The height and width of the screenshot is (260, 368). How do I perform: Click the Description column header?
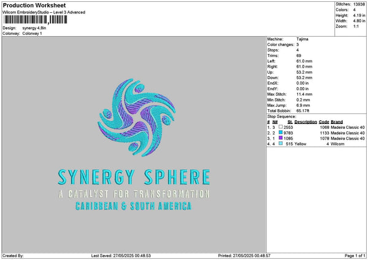point(304,121)
